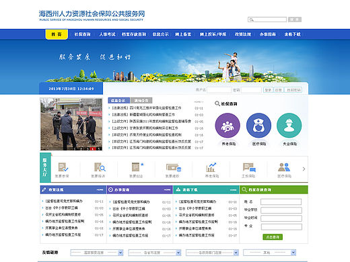Click the search button beside top search box
This screenshot has width=350, height=262.
tap(295, 19)
